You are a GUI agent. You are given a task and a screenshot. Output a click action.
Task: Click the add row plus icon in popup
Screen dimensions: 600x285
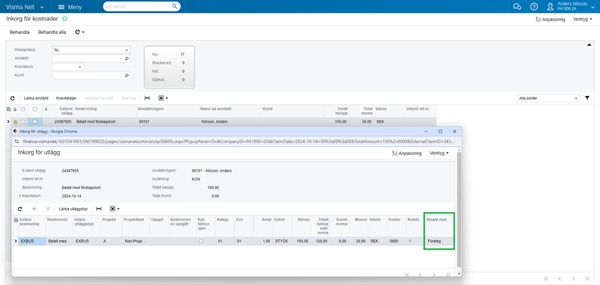34,209
